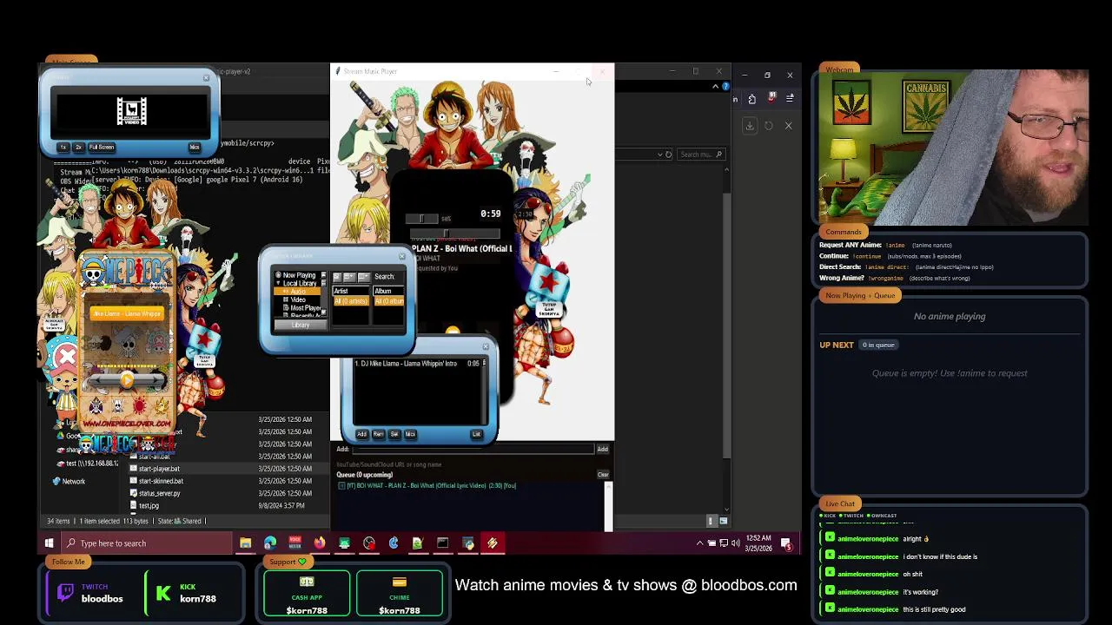Click Add button in playlist editor
The width and height of the screenshot is (1112, 625).
tap(361, 434)
